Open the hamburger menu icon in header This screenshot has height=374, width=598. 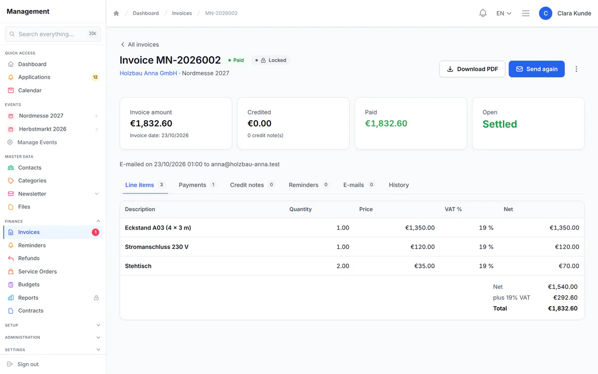526,13
